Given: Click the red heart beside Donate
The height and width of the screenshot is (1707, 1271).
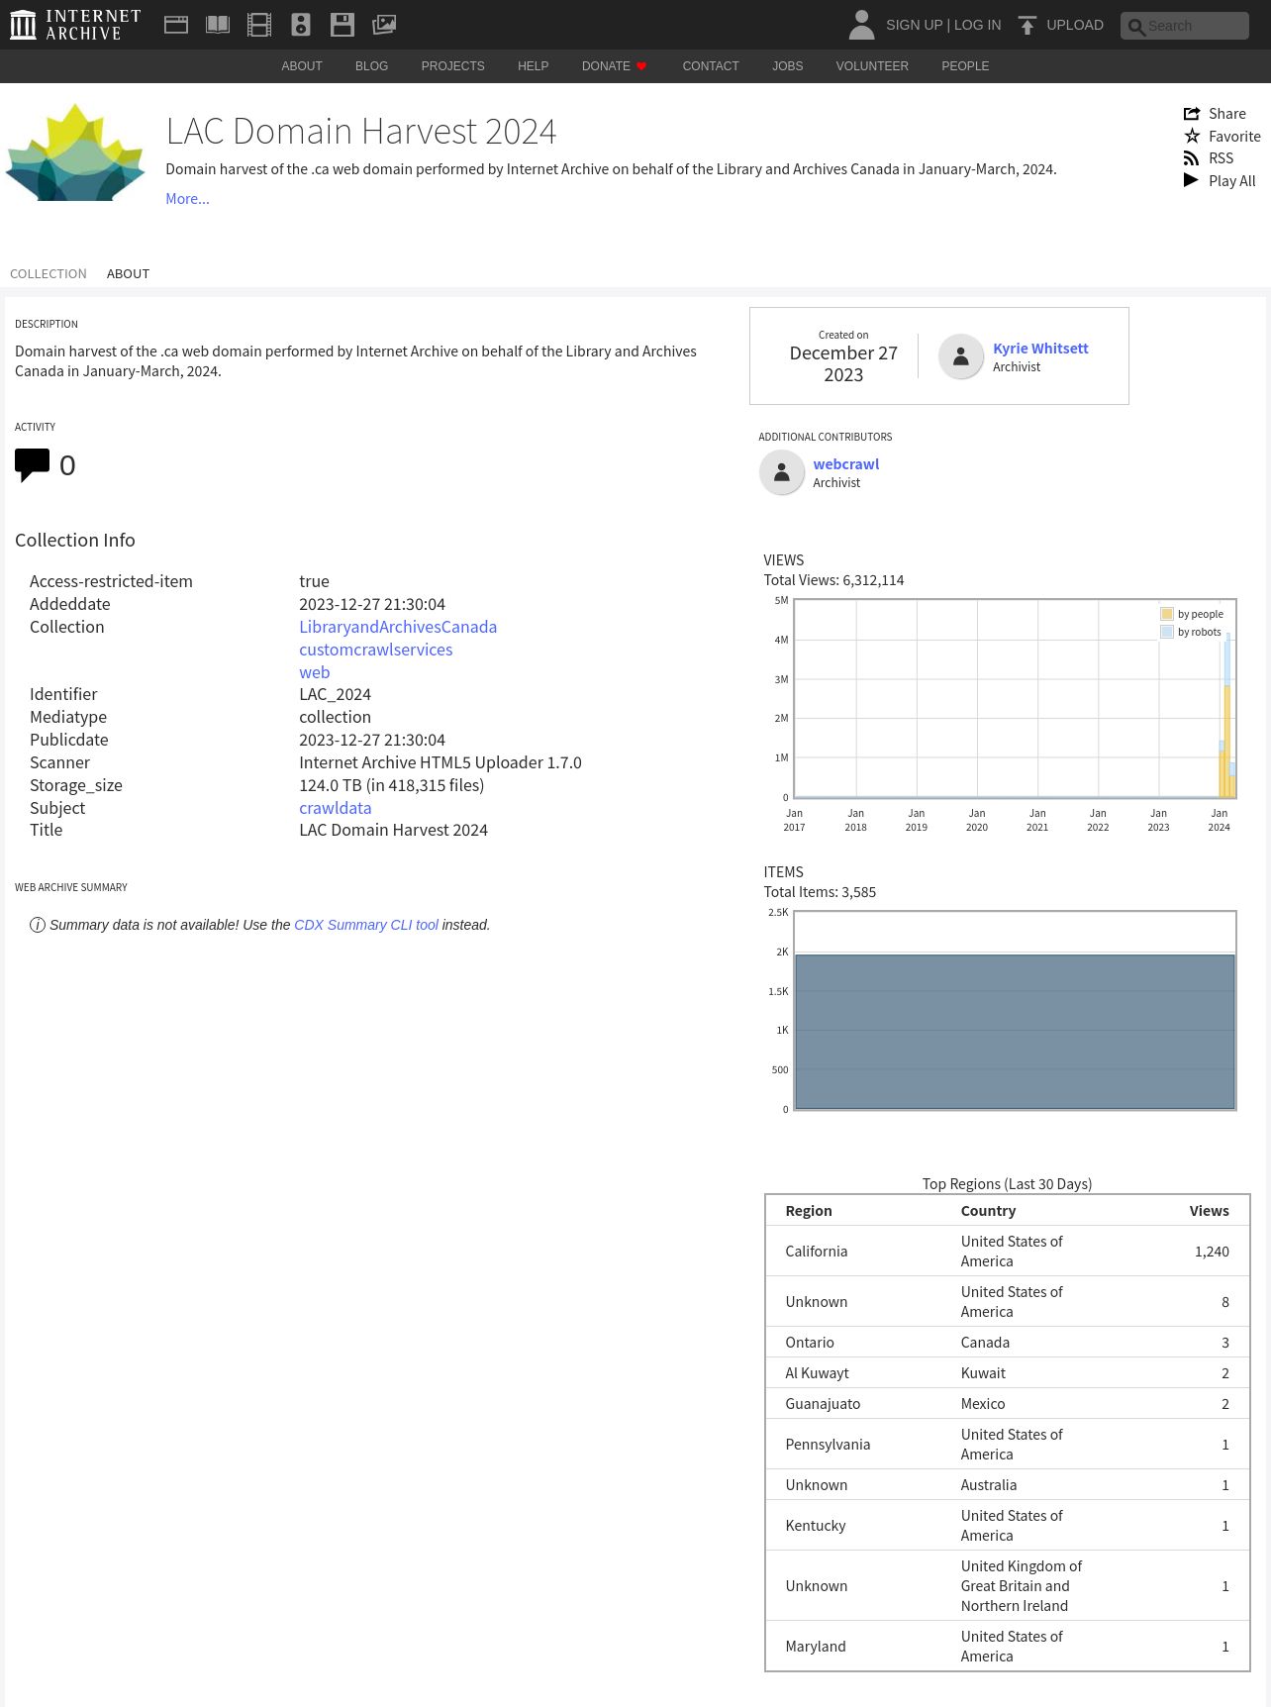Looking at the screenshot, I should tap(641, 66).
